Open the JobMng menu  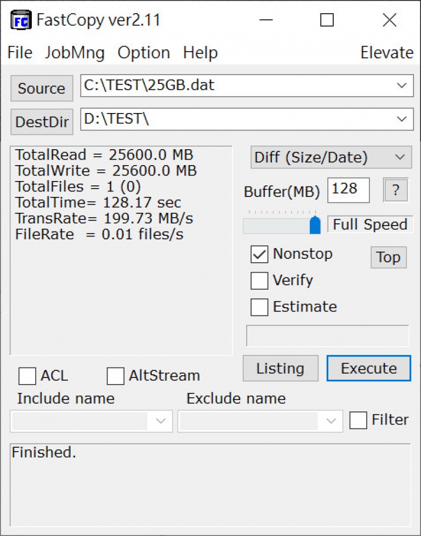75,53
